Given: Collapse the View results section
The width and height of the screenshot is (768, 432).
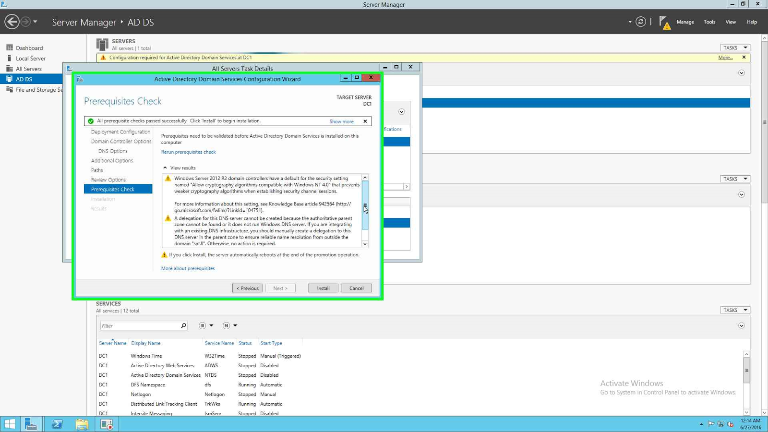Looking at the screenshot, I should pos(165,168).
